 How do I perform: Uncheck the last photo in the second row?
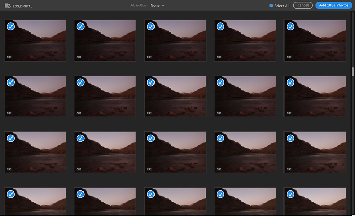[290, 82]
